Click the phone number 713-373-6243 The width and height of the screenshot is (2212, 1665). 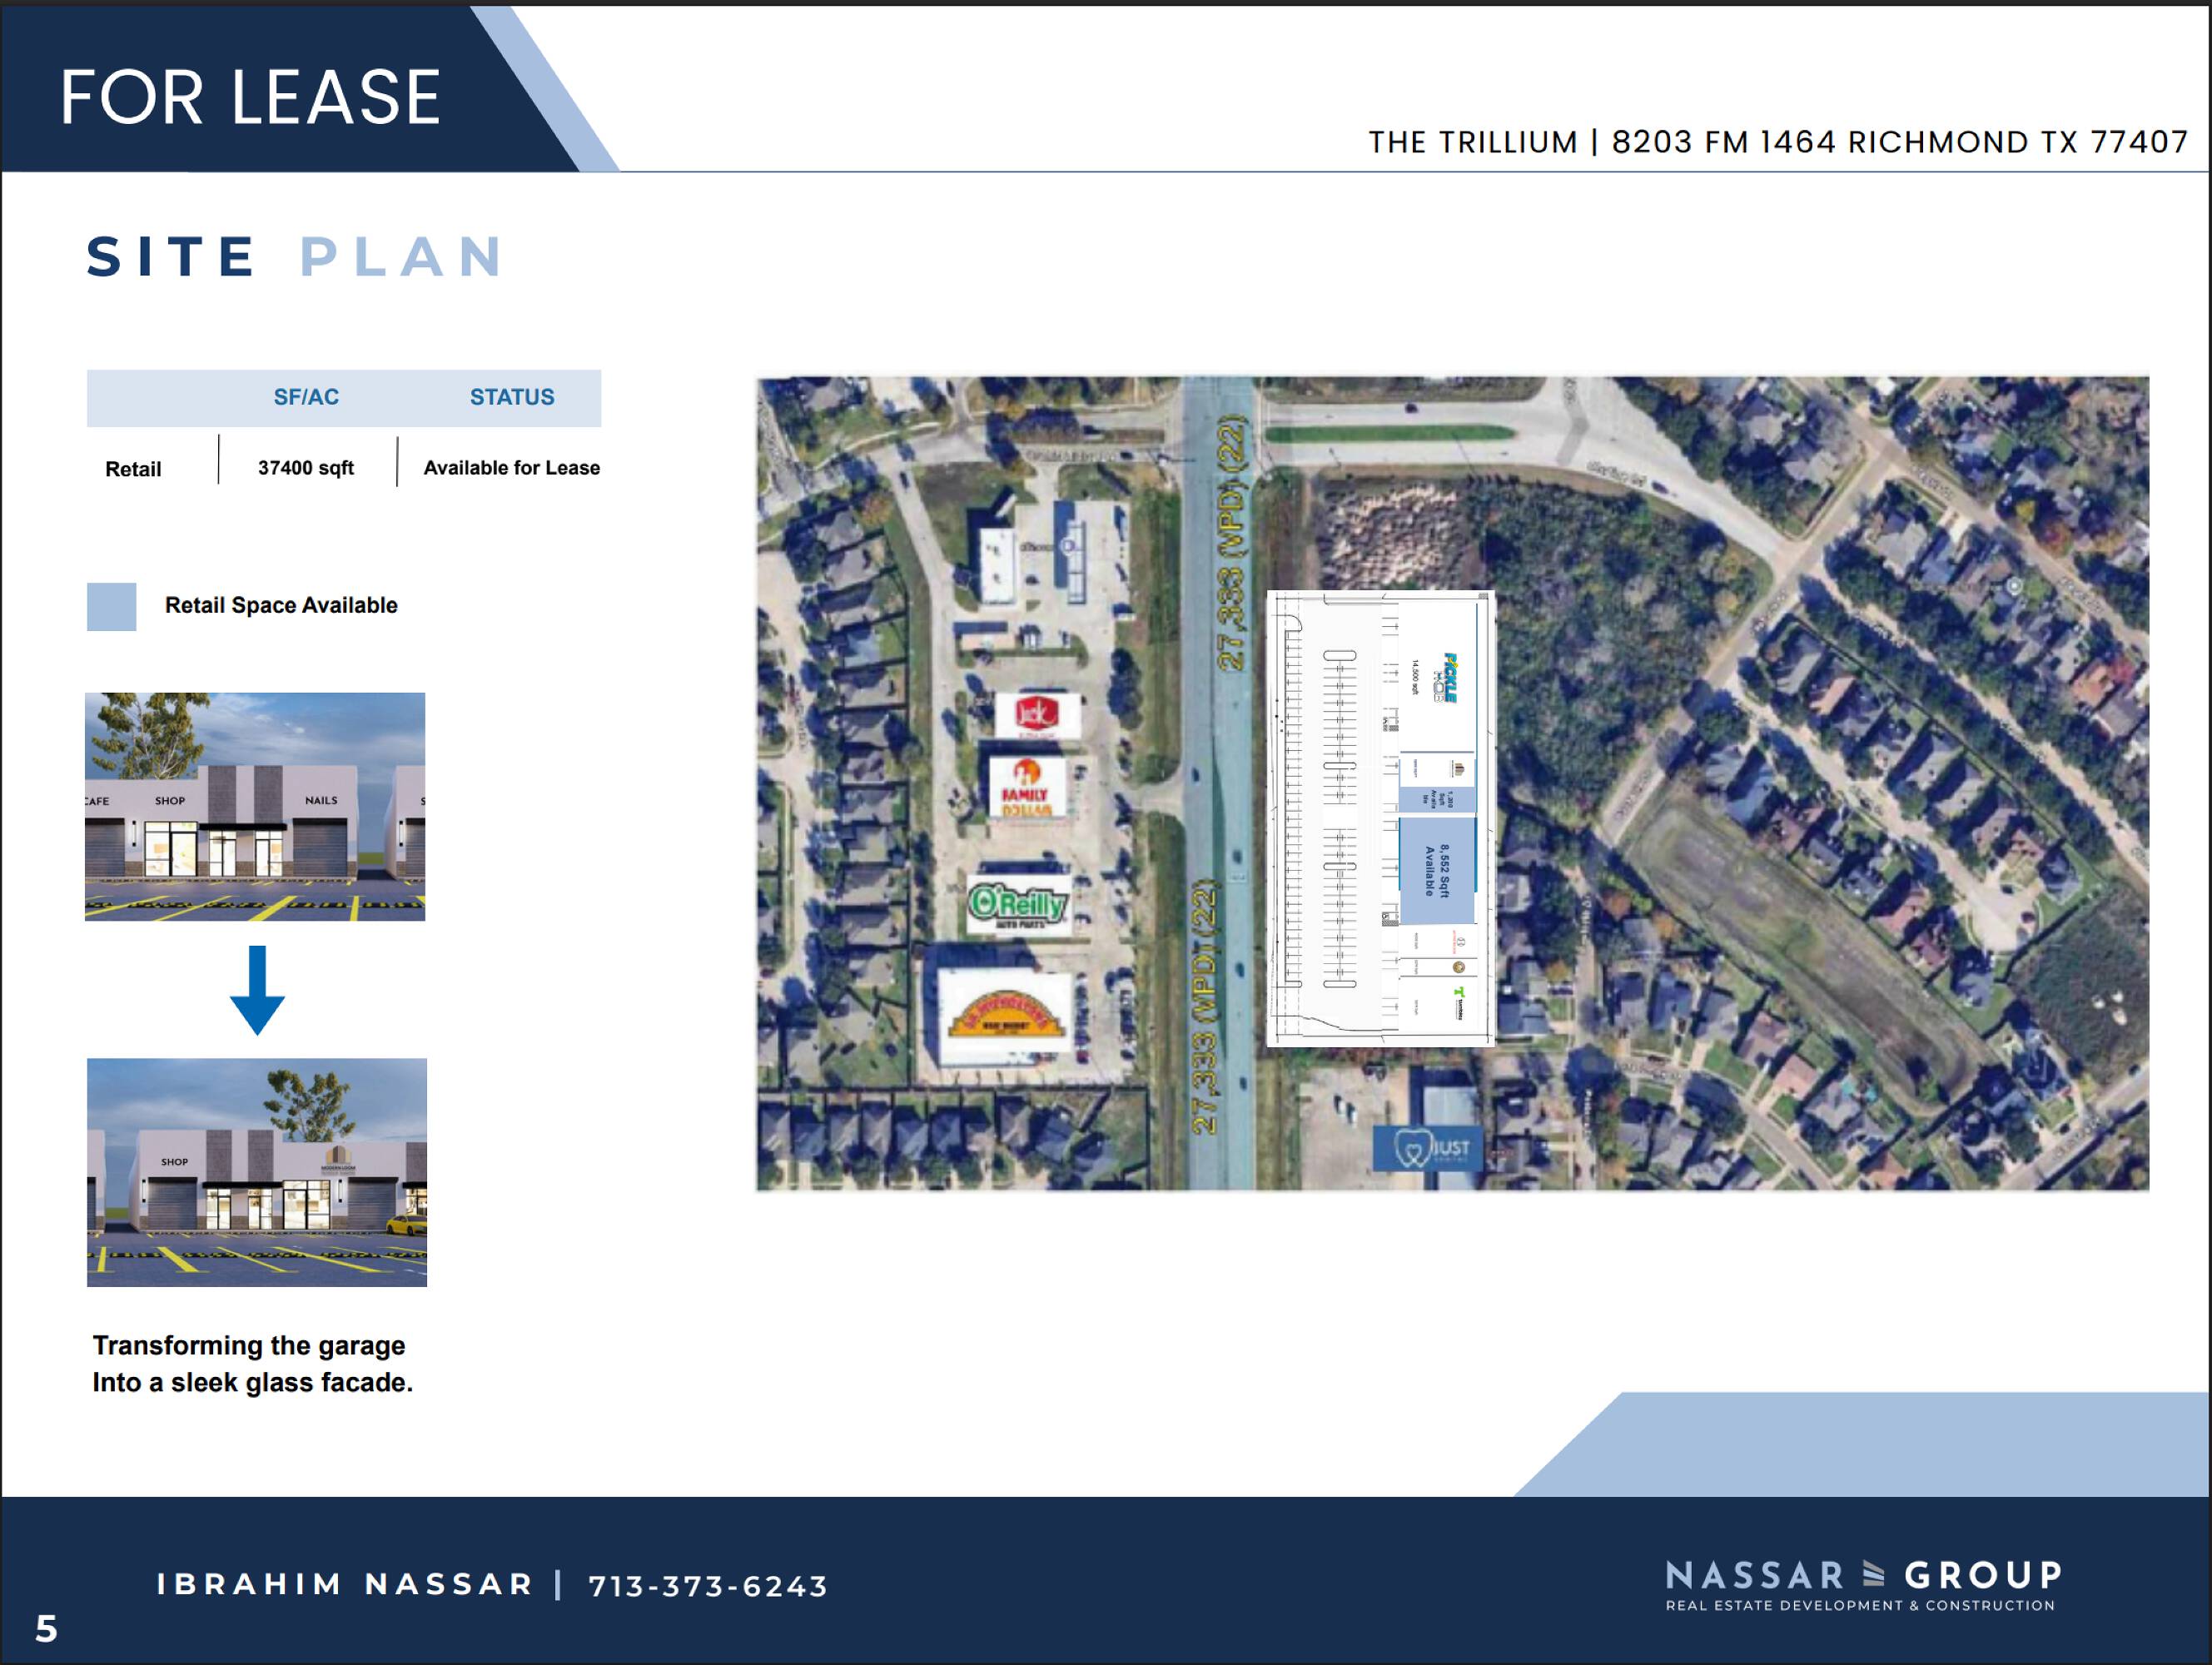click(x=708, y=1586)
